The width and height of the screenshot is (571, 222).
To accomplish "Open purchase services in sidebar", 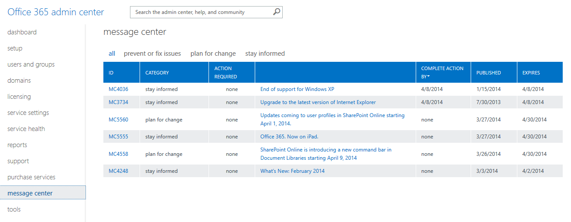I will point(31,177).
